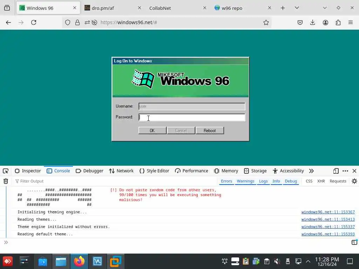Open the Accessibility panel

(x=288, y=171)
